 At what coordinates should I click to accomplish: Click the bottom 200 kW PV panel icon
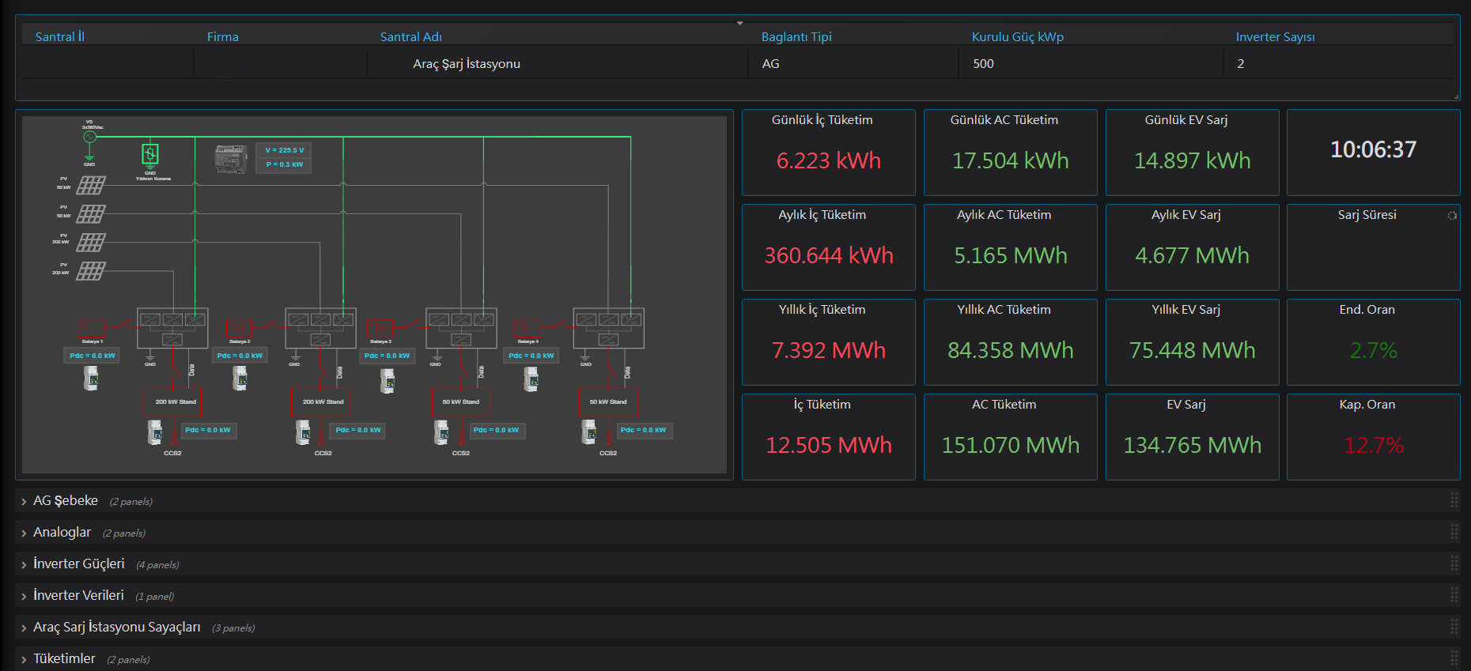tap(90, 271)
